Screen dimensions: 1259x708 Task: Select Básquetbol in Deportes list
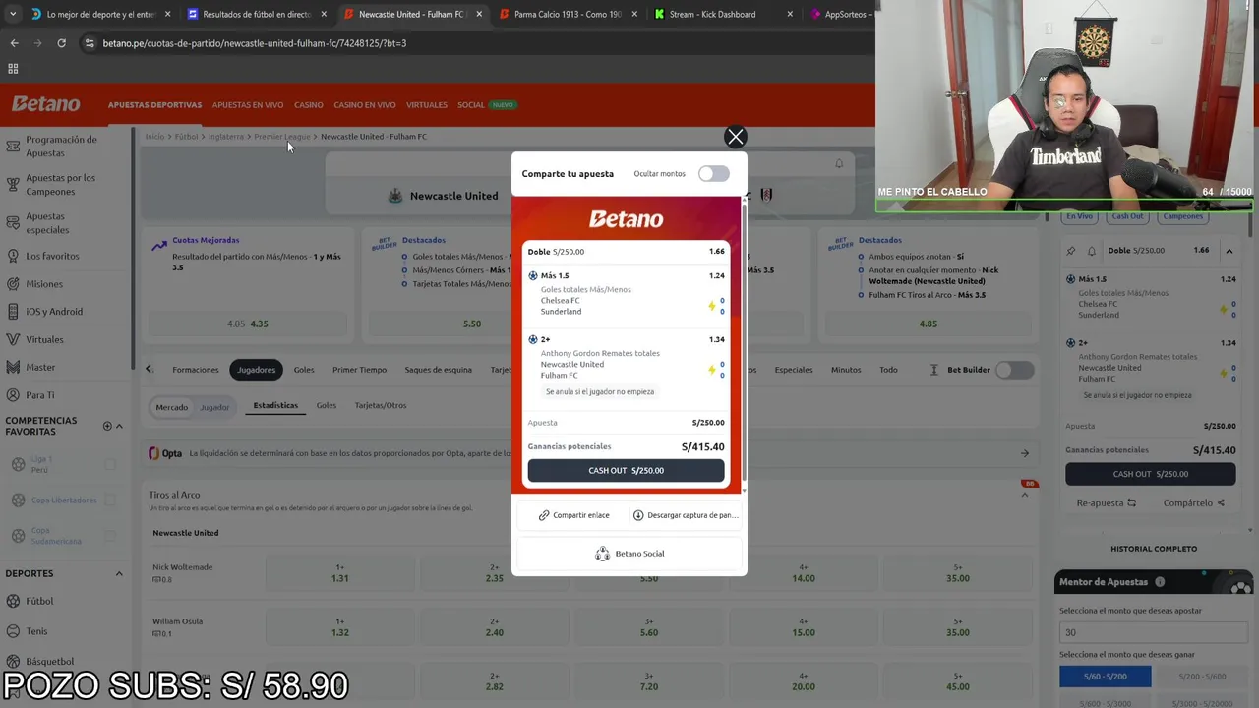point(49,662)
